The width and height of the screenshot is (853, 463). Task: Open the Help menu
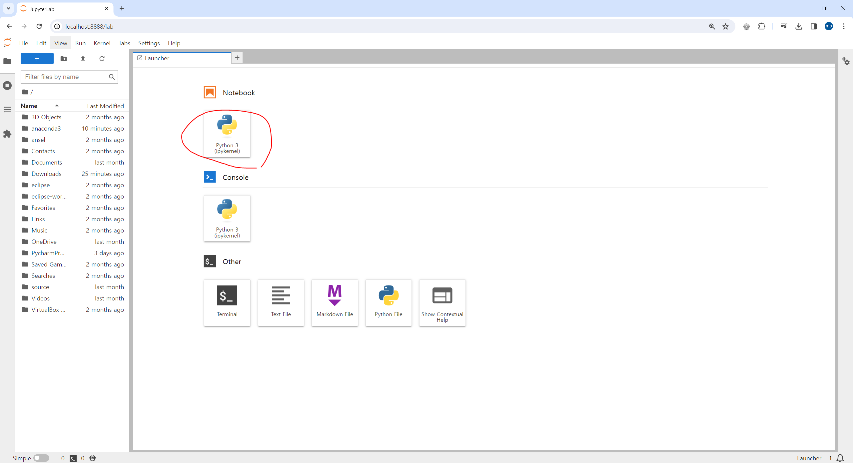pyautogui.click(x=174, y=43)
